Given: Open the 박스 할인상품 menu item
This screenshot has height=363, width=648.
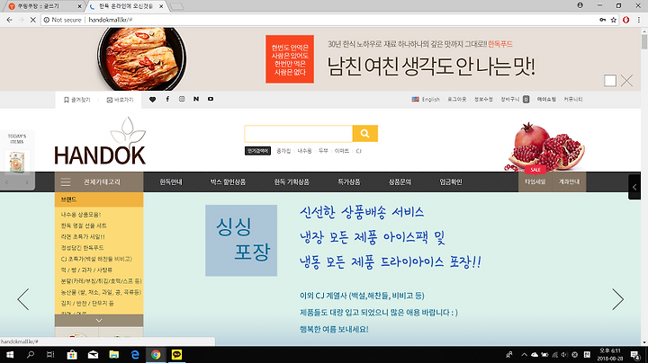Looking at the screenshot, I should [x=228, y=181].
